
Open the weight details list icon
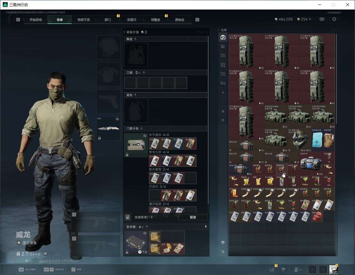[45, 254]
